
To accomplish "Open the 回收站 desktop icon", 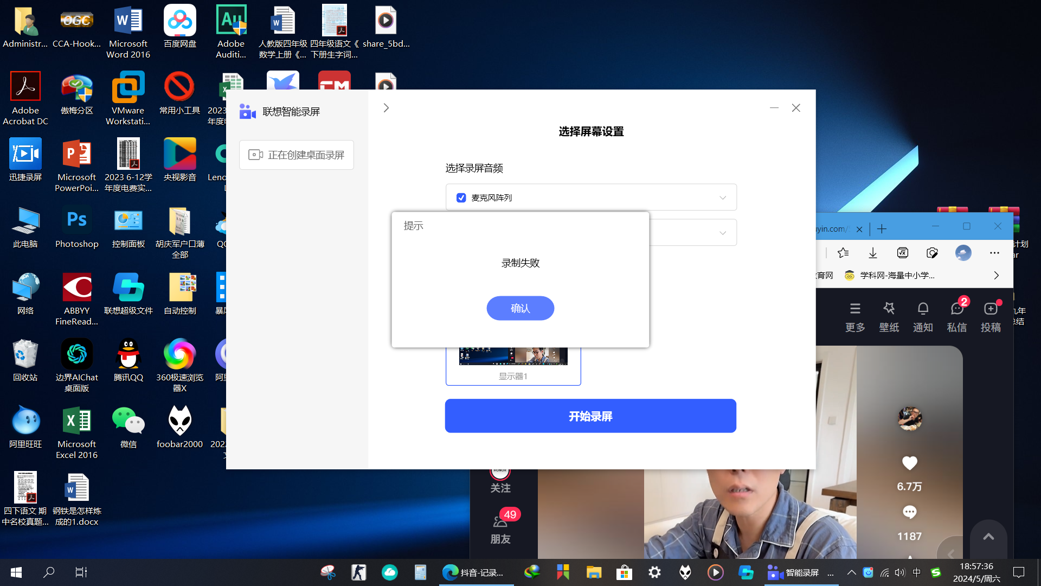I will (x=25, y=360).
